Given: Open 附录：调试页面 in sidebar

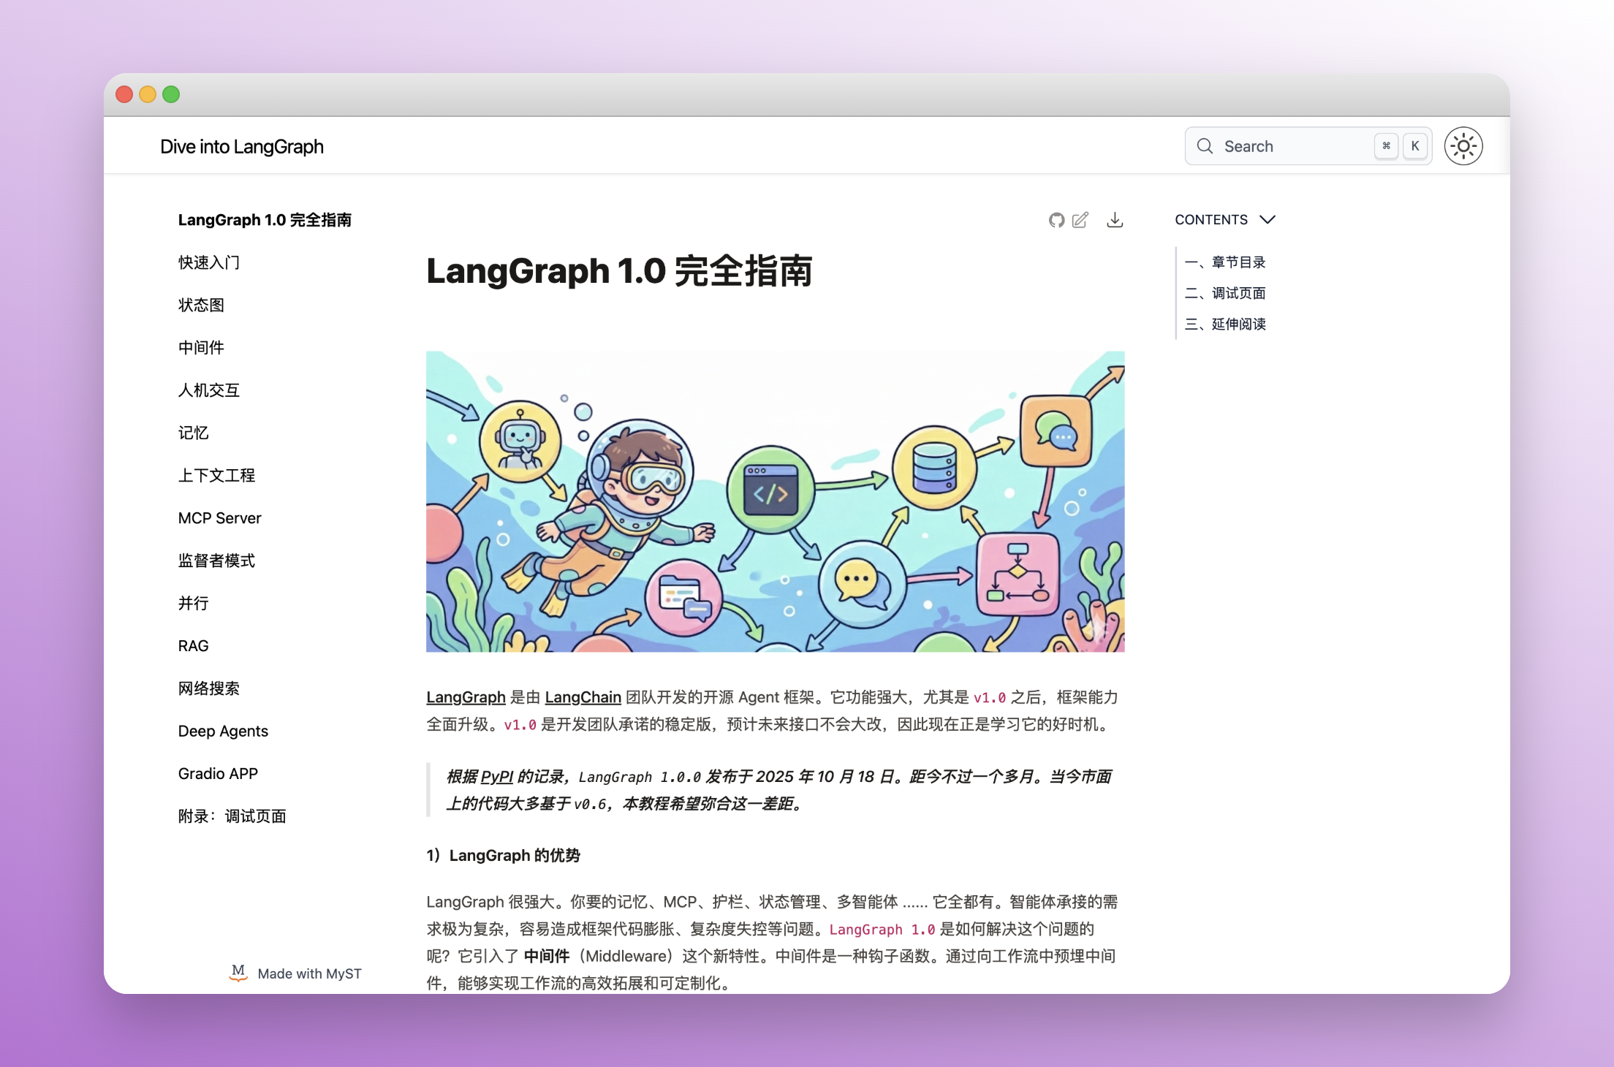Looking at the screenshot, I should tap(232, 816).
